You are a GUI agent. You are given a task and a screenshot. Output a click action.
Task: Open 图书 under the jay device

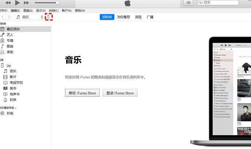point(13,89)
